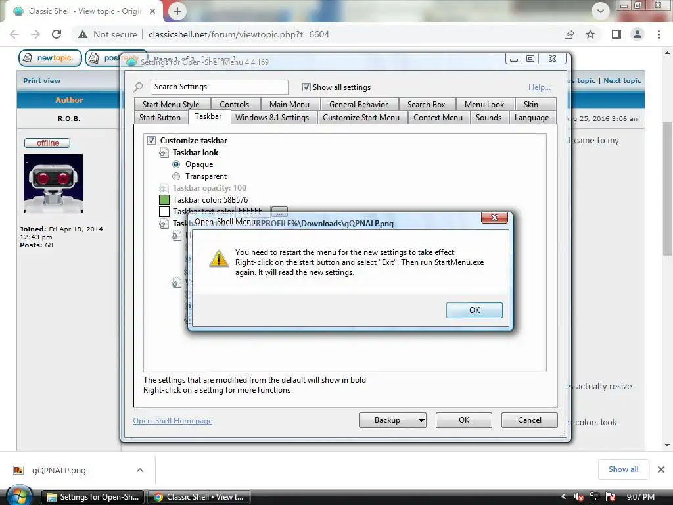Select the Opaque taskbar look
The image size is (673, 505).
coord(176,164)
